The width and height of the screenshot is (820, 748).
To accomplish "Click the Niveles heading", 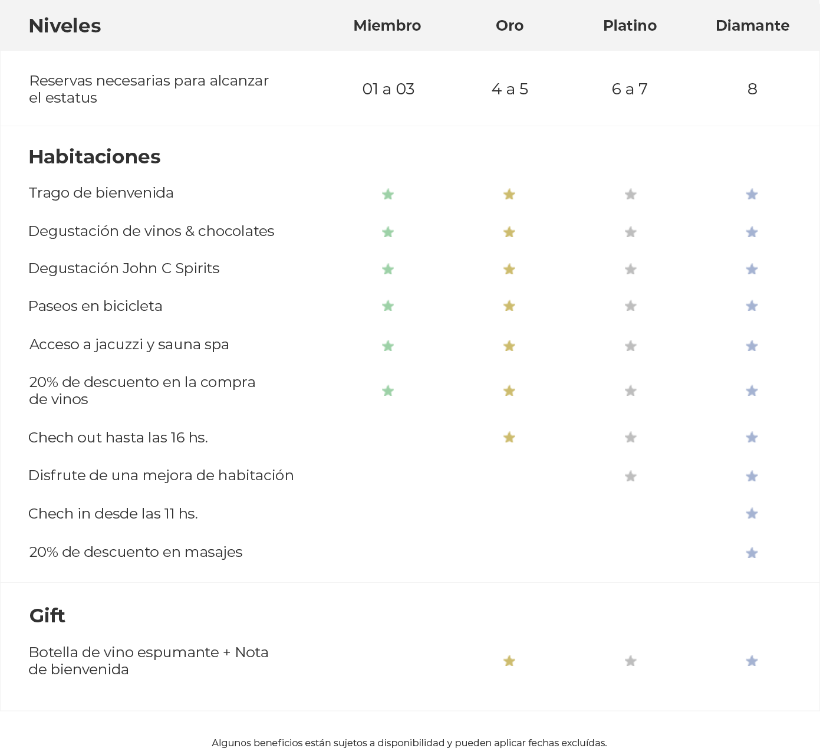I will tap(65, 26).
